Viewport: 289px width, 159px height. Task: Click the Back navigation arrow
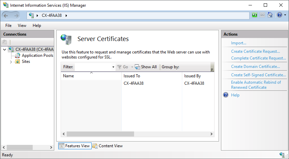[x=6, y=15]
